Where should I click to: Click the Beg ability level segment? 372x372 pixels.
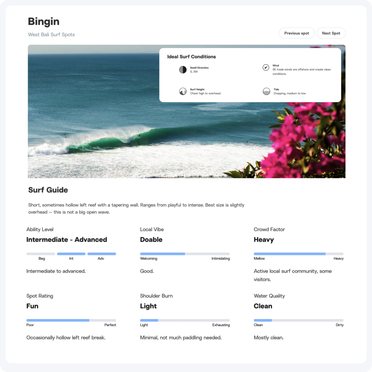click(41, 254)
